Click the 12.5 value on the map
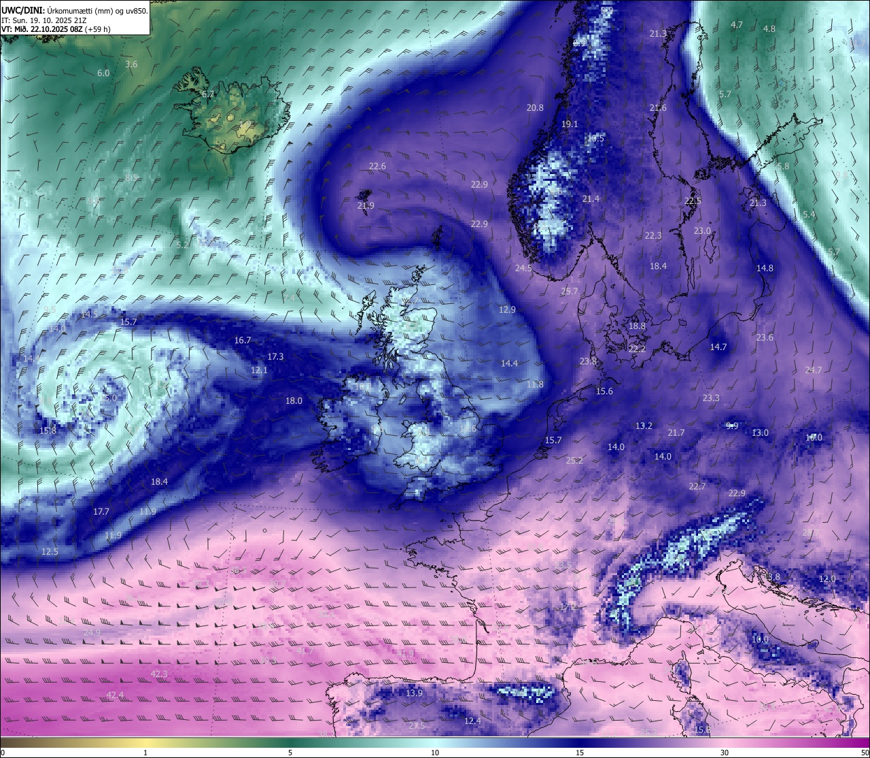The width and height of the screenshot is (870, 758). pos(50,552)
